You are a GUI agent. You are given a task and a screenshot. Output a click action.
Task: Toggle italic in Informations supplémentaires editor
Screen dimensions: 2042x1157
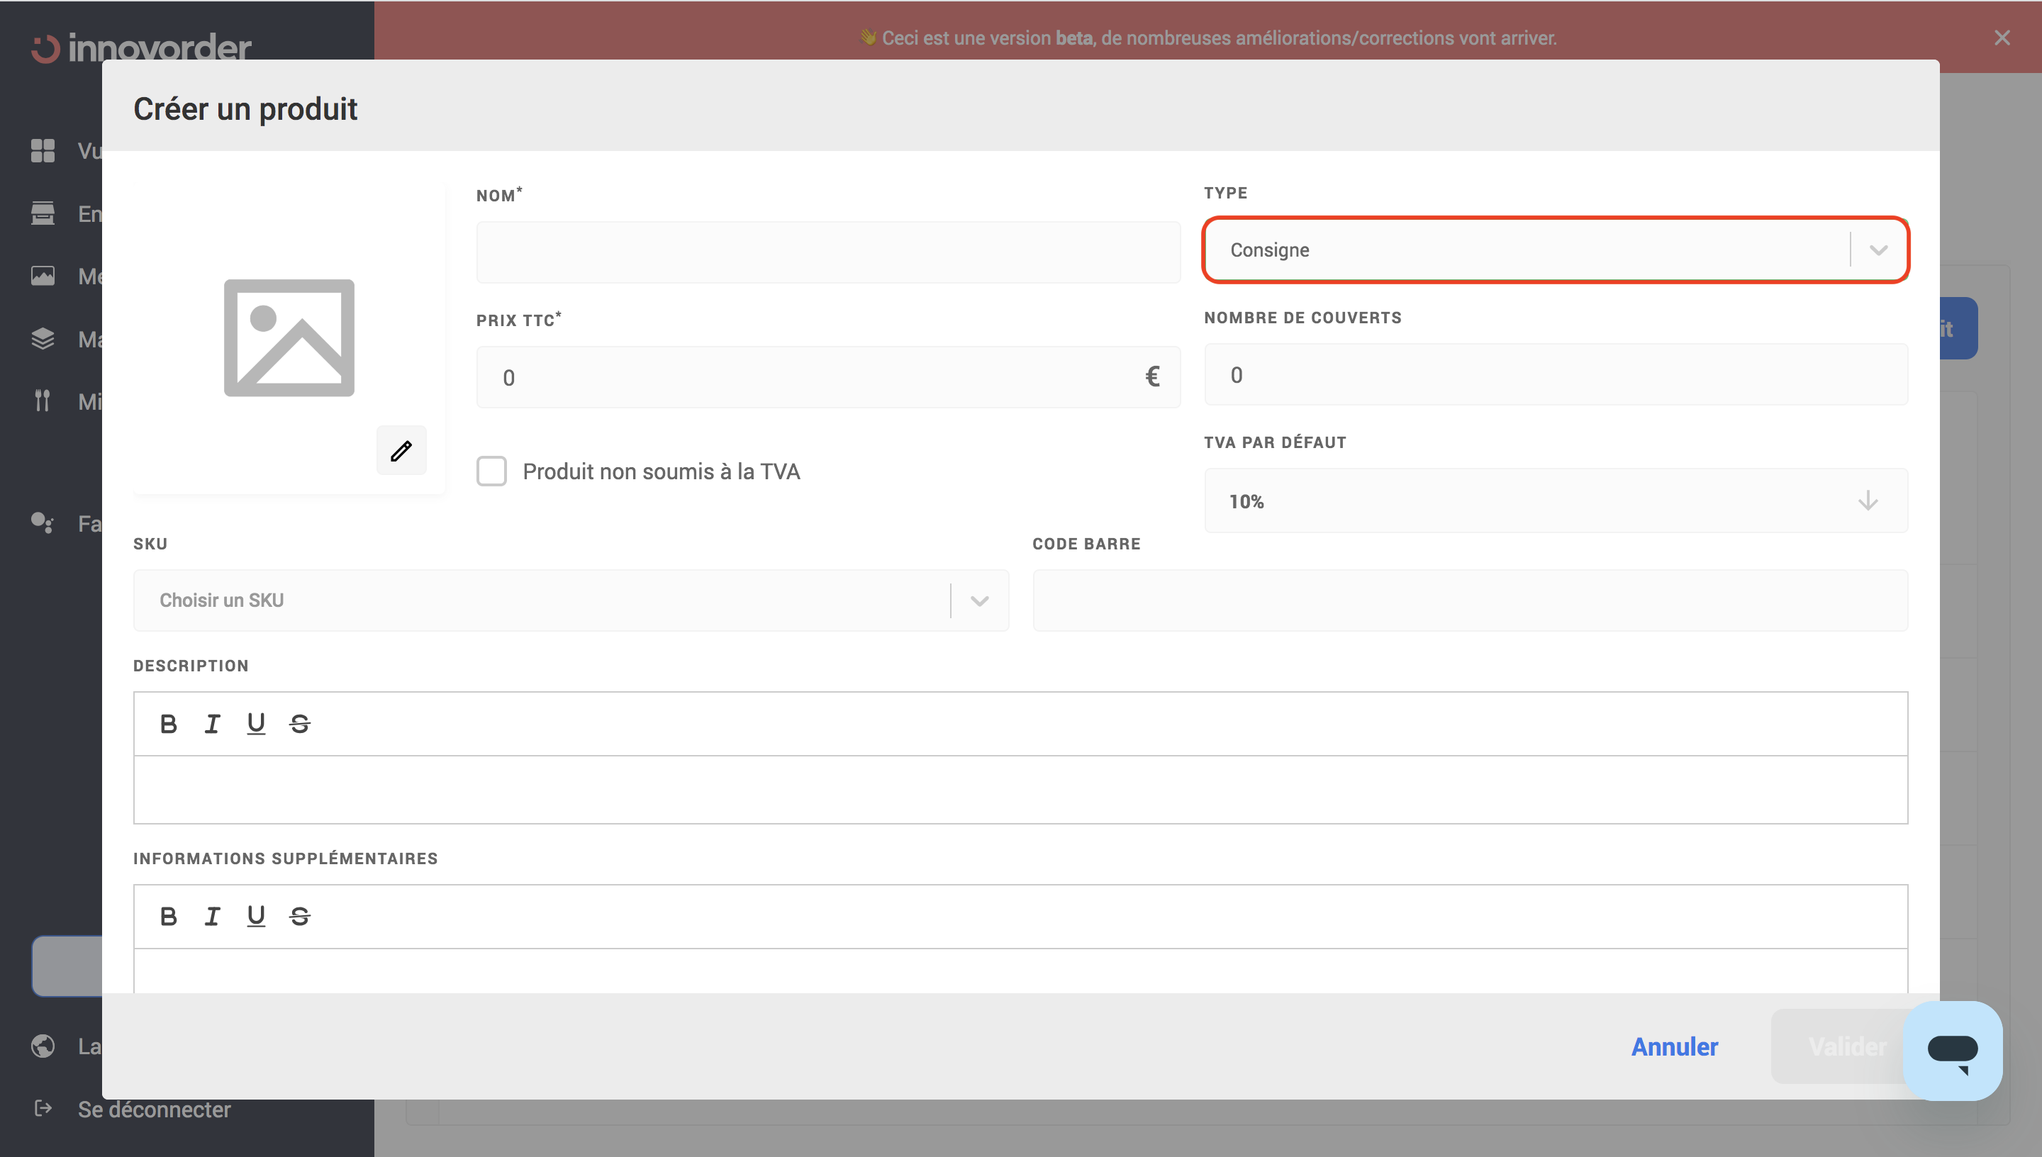click(212, 916)
